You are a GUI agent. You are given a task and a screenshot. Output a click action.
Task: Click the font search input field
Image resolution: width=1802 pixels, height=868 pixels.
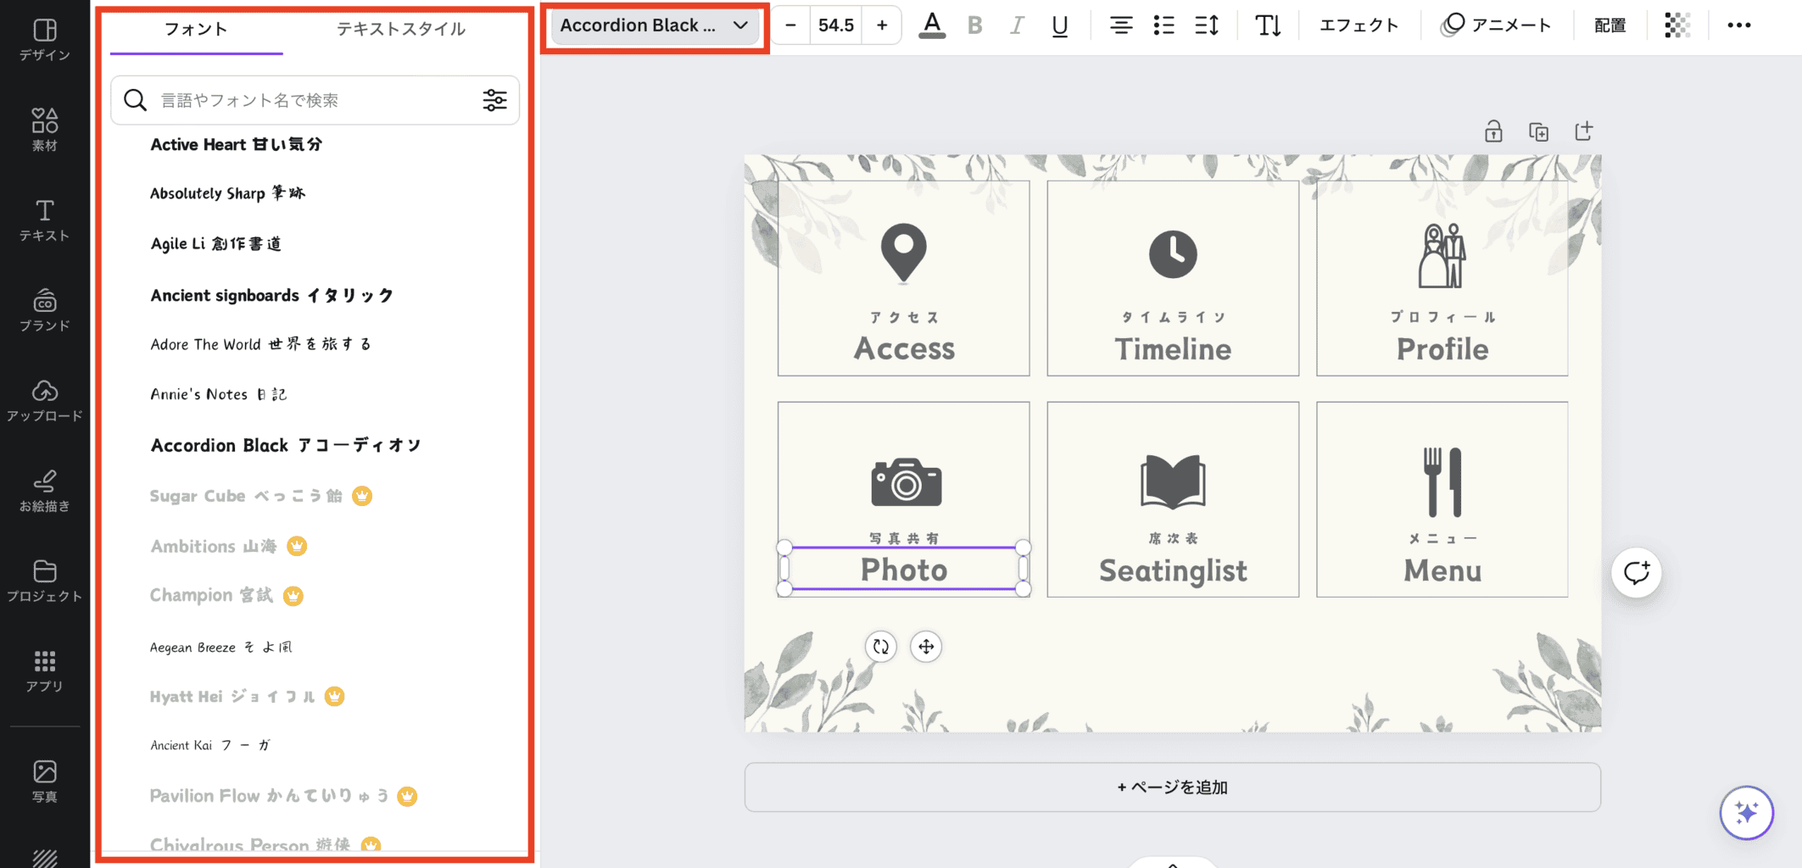click(314, 100)
